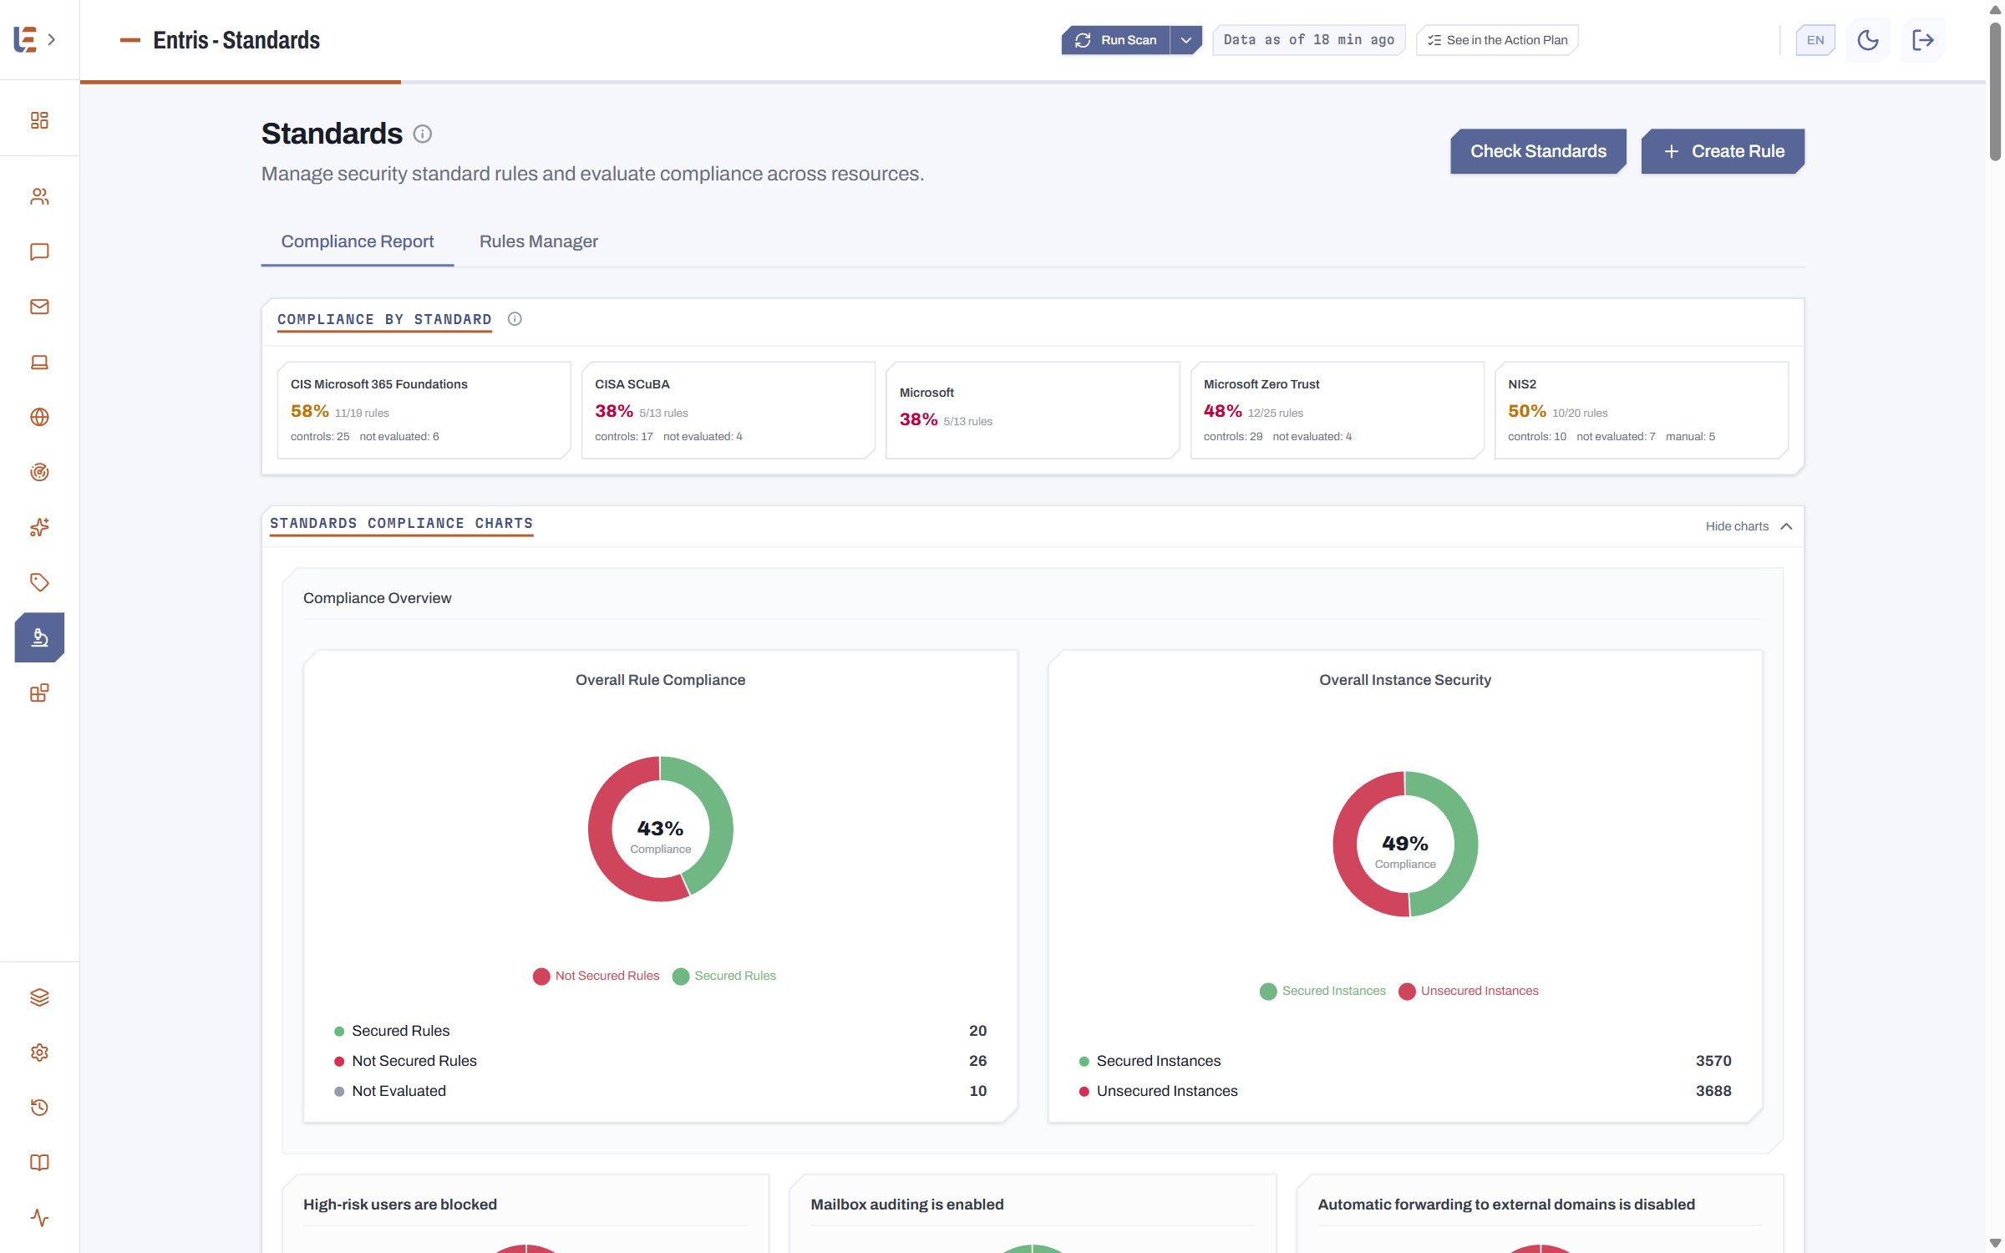Select the CISA SCuBA compliance card

(x=728, y=410)
